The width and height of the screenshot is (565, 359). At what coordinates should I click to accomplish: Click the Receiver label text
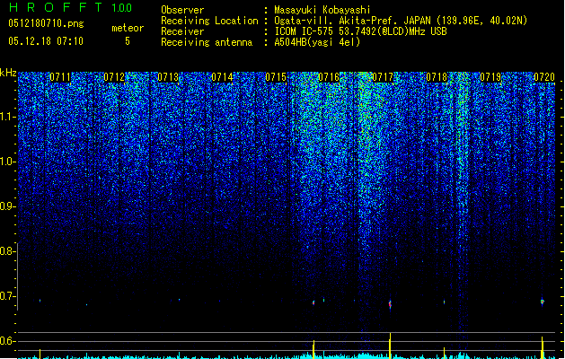182,31
